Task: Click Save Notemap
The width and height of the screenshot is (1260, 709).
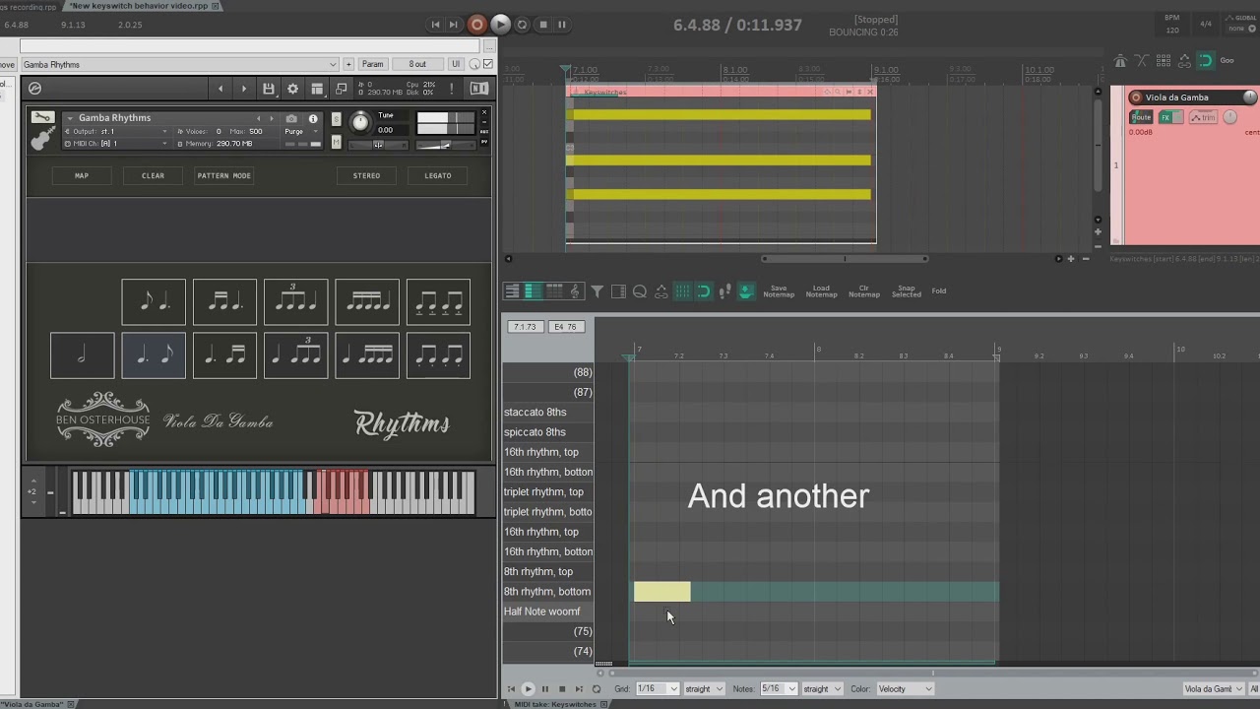Action: 779,291
